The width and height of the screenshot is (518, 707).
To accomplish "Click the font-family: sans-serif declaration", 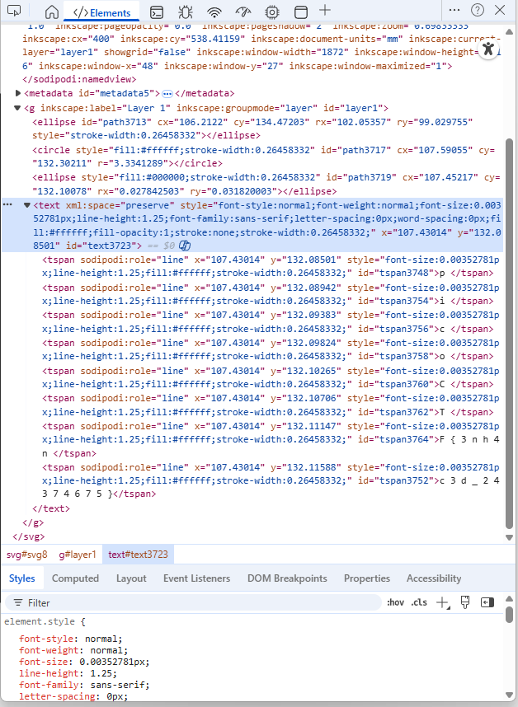I will 84,685.
